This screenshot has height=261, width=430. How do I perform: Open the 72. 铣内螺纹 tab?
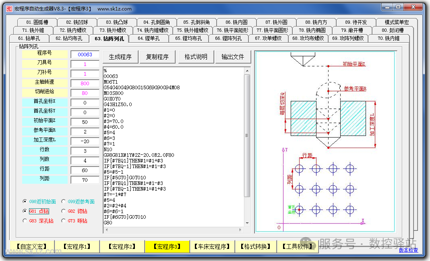(x=73, y=30)
